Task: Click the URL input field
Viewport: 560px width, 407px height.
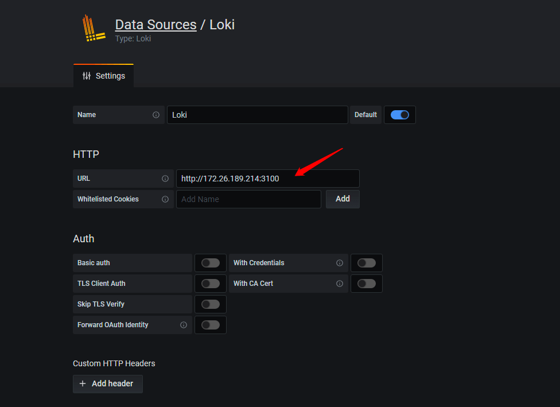Action: pyautogui.click(x=267, y=179)
